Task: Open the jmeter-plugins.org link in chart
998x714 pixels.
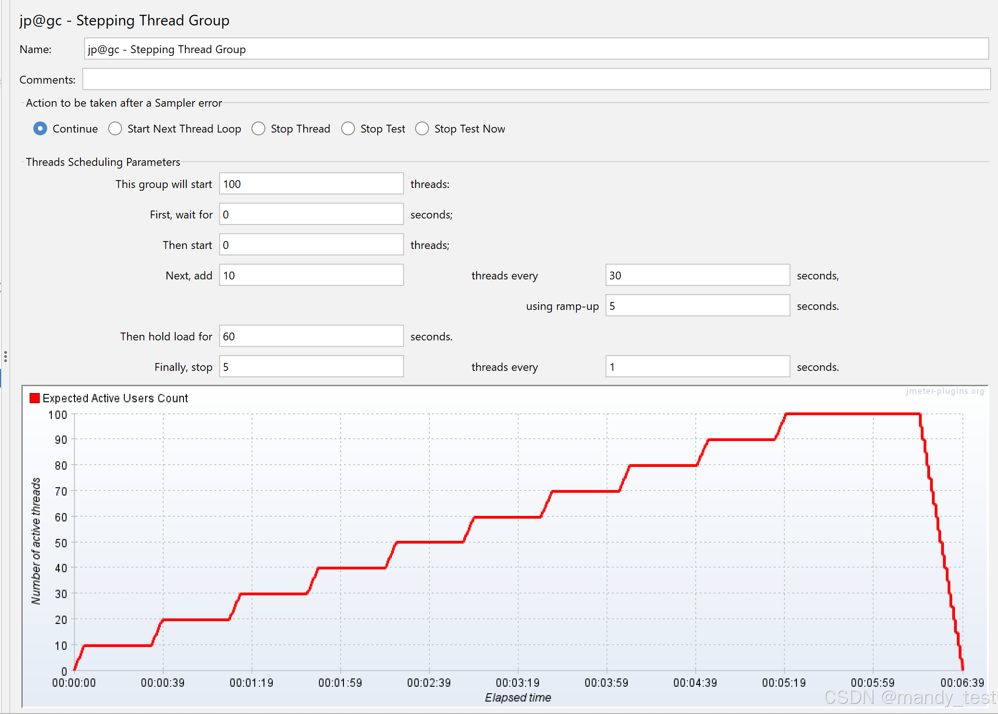Action: 945,391
